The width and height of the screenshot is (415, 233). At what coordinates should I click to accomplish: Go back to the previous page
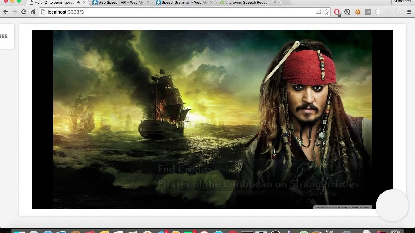click(6, 12)
